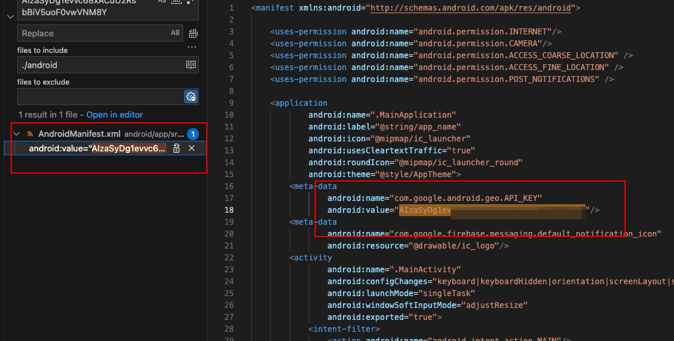Click line number 18 in gutter
Image resolution: width=674 pixels, height=341 pixels.
[229, 210]
